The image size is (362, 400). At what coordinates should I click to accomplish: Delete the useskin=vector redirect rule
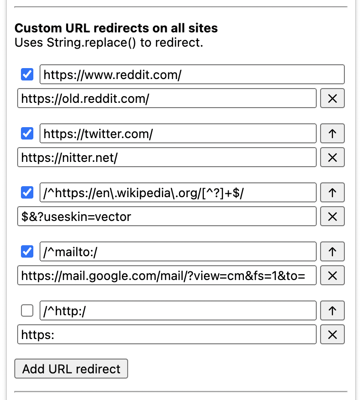tap(332, 216)
